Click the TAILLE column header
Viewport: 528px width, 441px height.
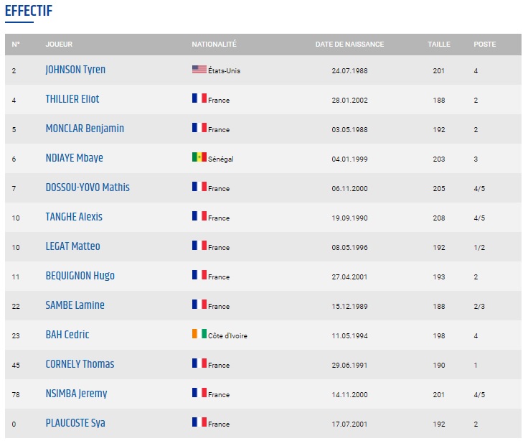tap(439, 45)
